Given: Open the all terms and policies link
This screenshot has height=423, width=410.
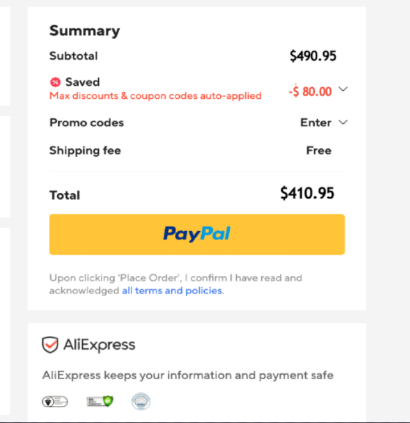Looking at the screenshot, I should point(172,291).
